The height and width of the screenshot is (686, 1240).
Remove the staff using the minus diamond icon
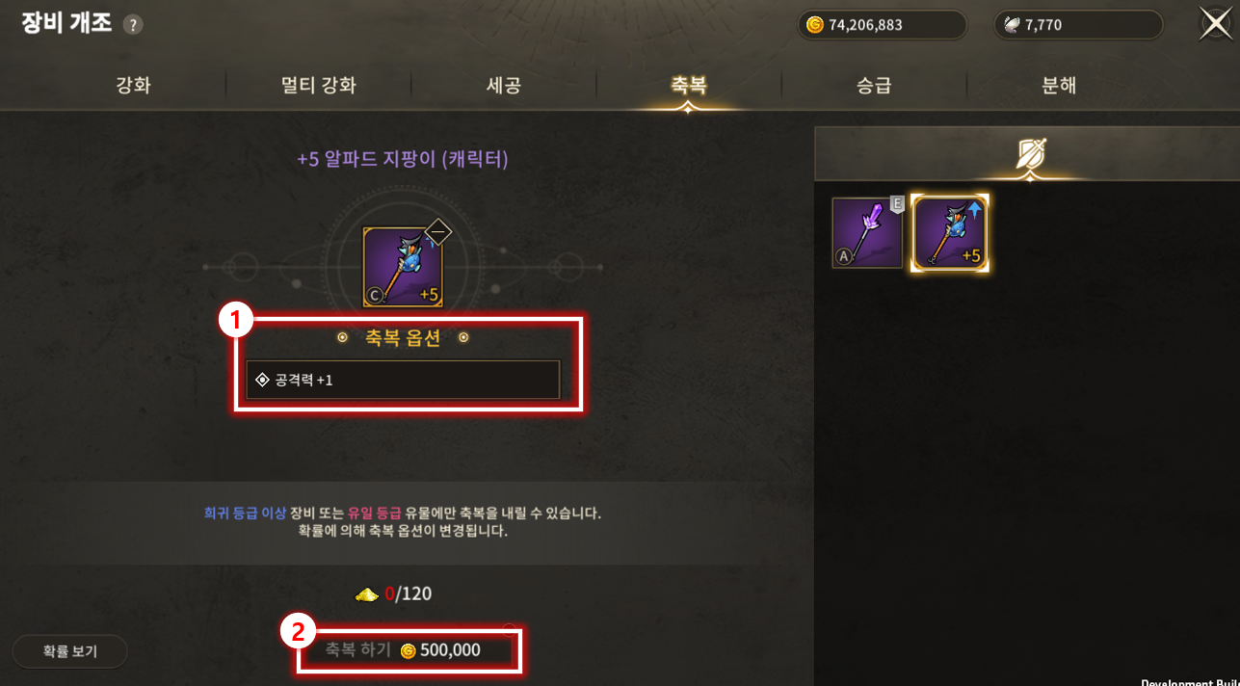pos(437,232)
